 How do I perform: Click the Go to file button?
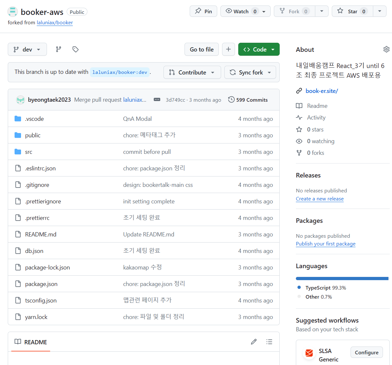coord(202,49)
